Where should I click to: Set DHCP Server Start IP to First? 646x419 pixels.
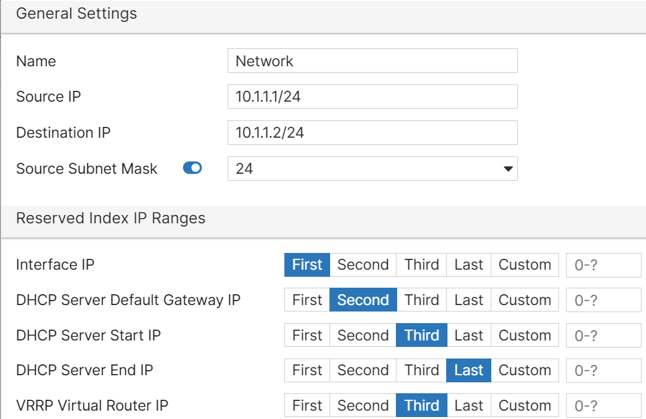(307, 335)
